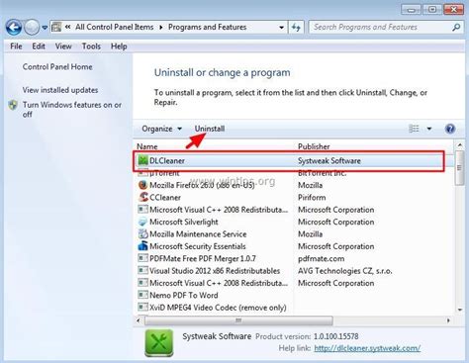Click the vertical scrollbar down arrow

(460, 310)
